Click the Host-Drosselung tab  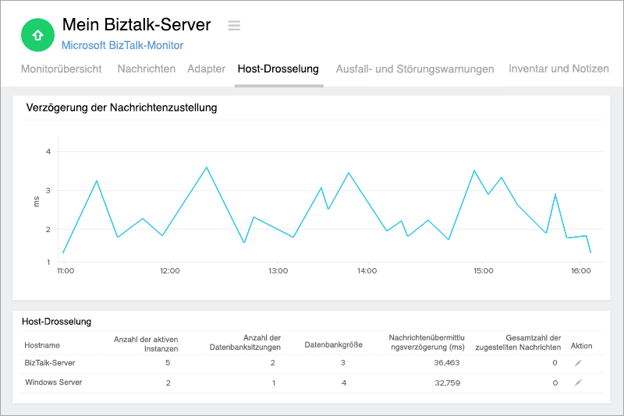pos(278,69)
